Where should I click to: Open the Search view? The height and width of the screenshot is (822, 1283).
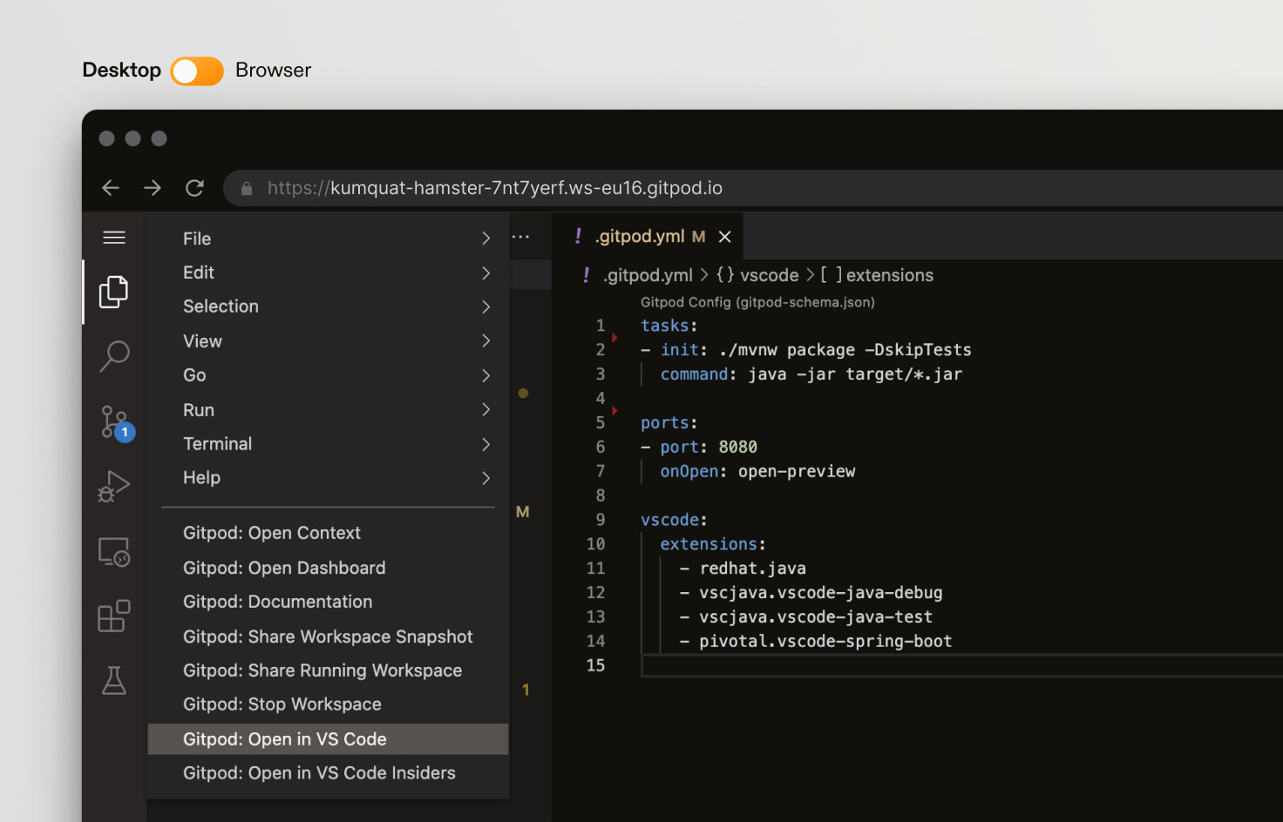click(114, 356)
